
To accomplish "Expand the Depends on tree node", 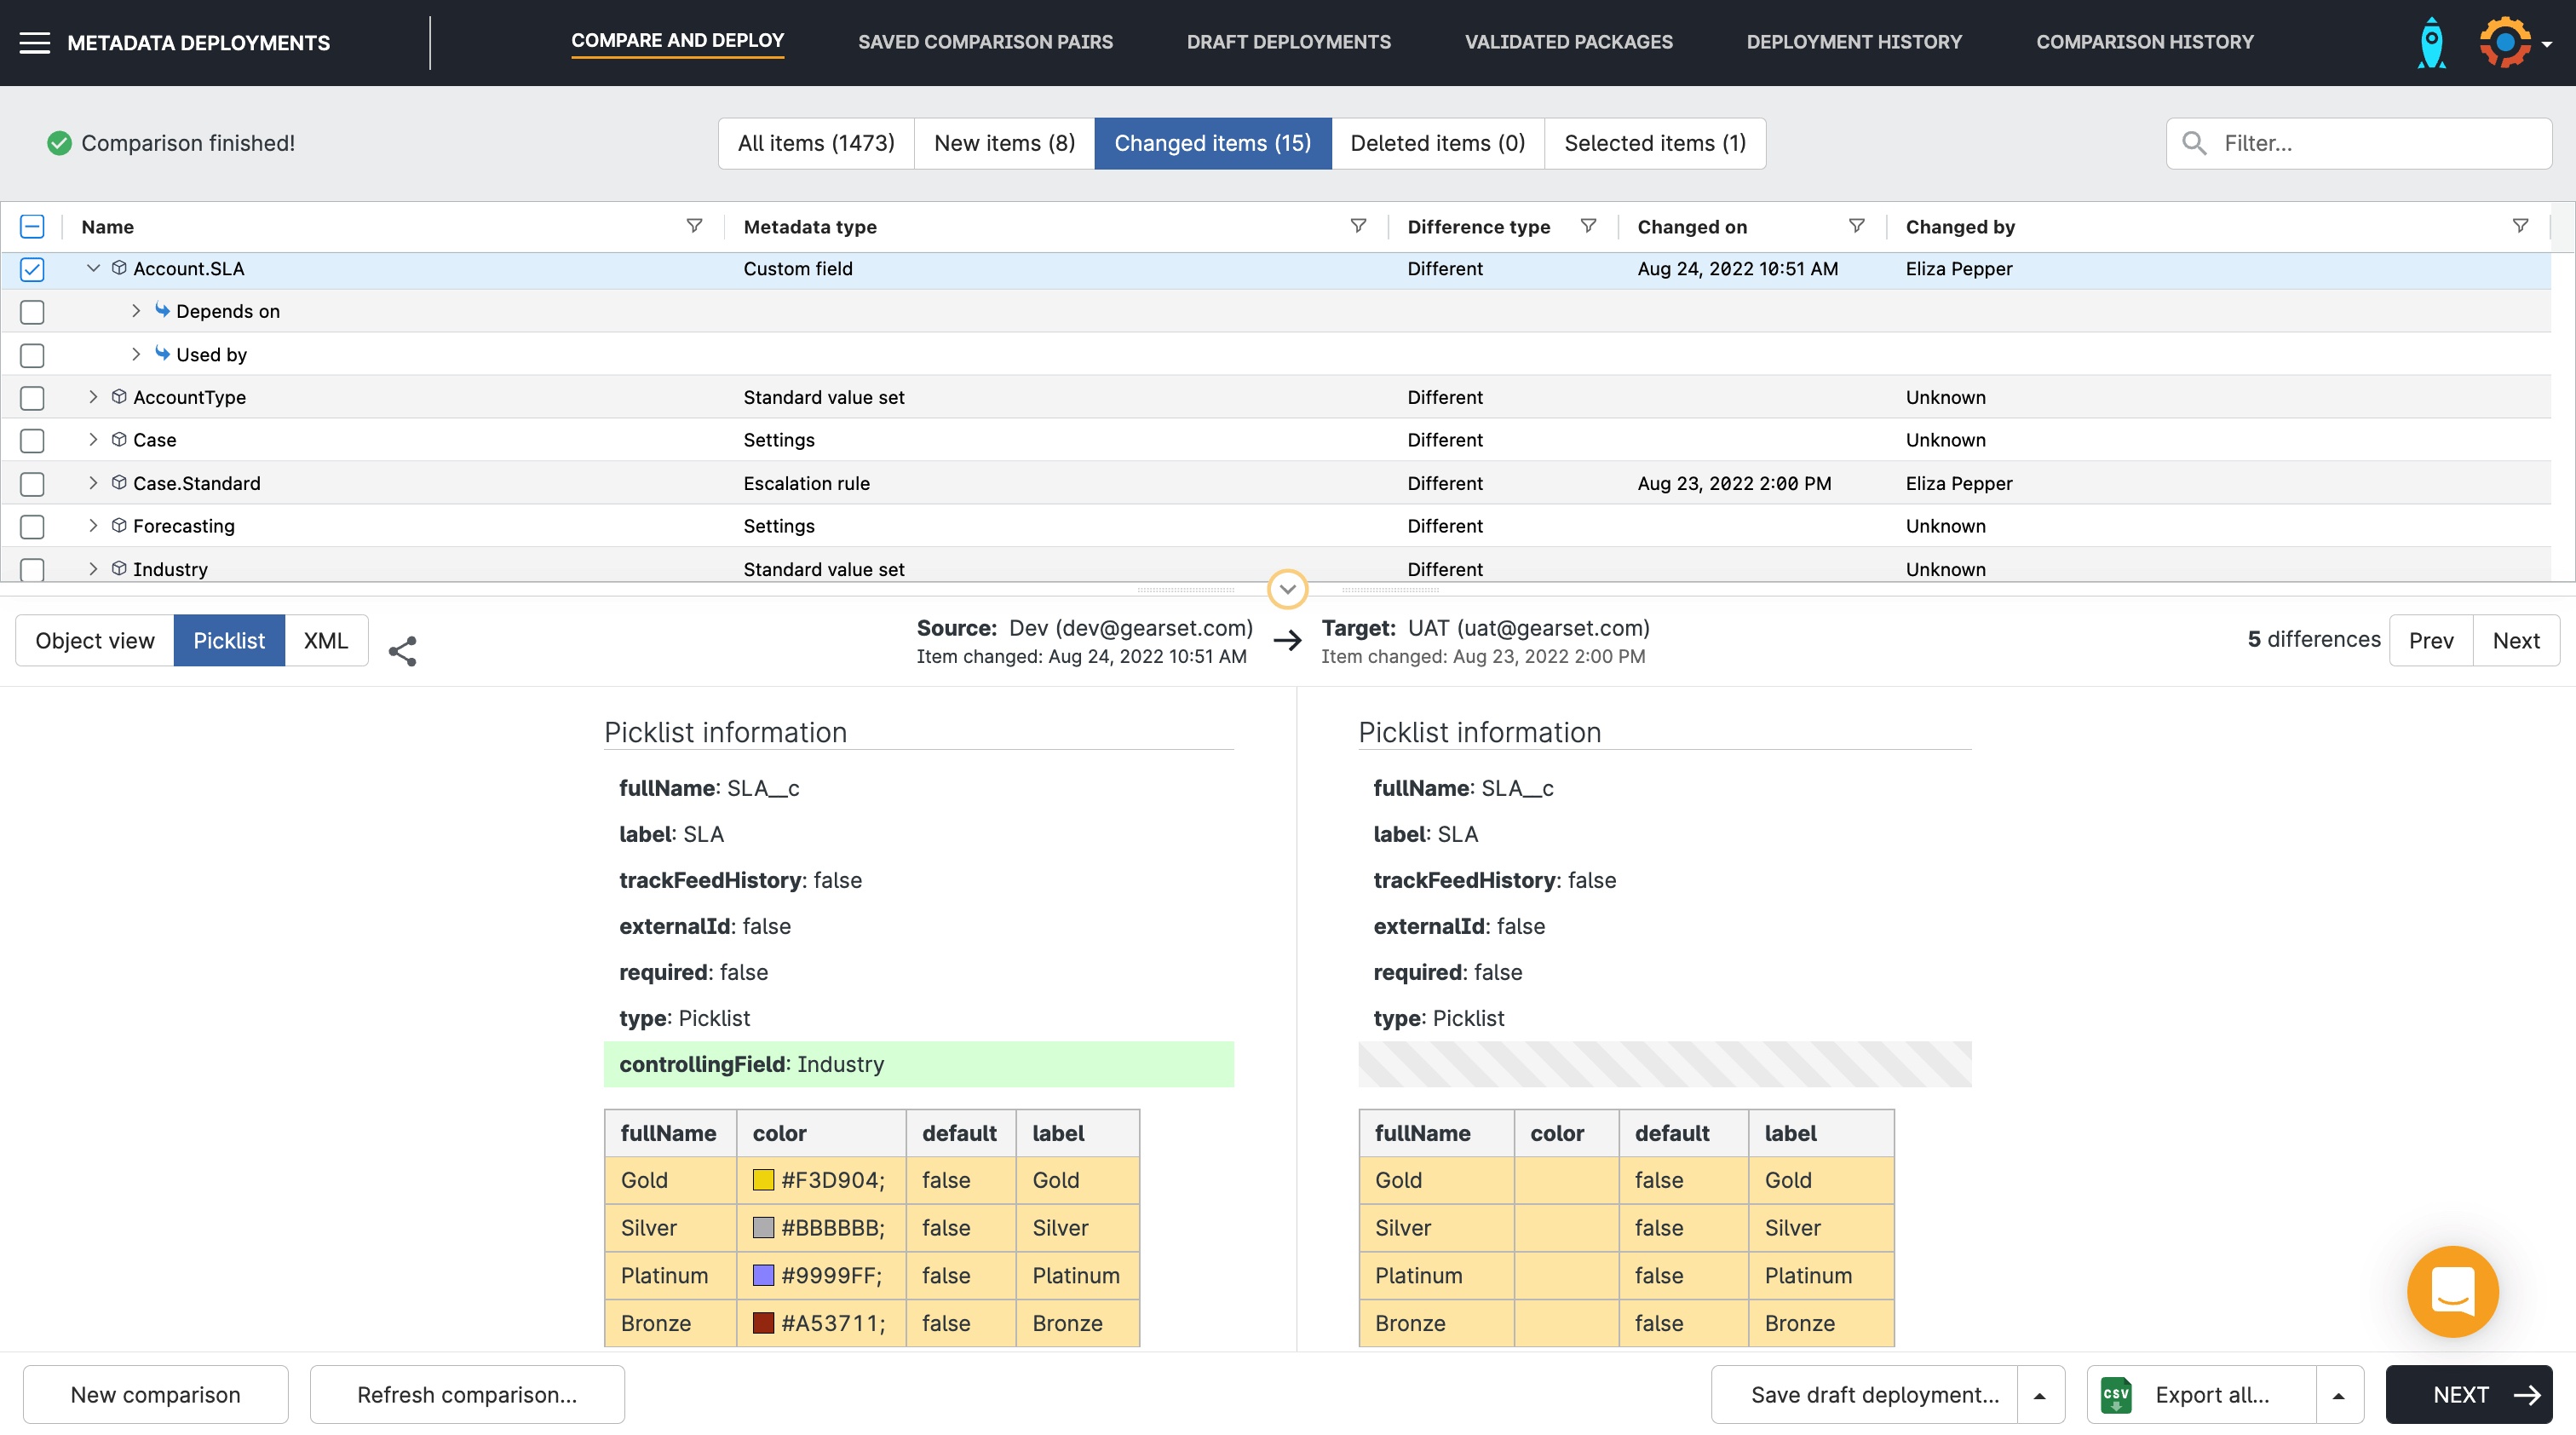I will (x=136, y=311).
